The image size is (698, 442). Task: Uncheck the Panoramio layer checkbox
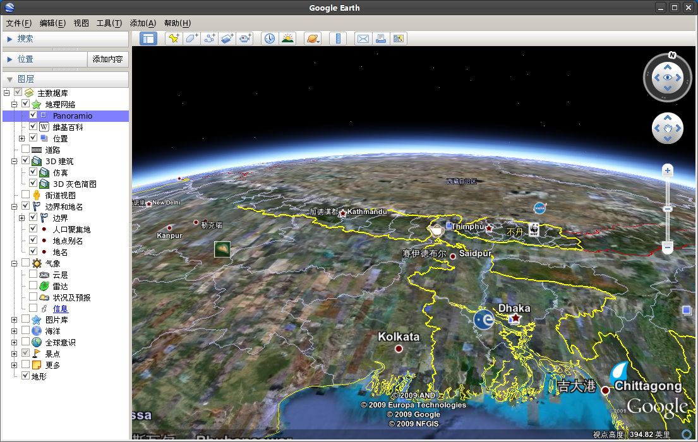click(x=33, y=115)
